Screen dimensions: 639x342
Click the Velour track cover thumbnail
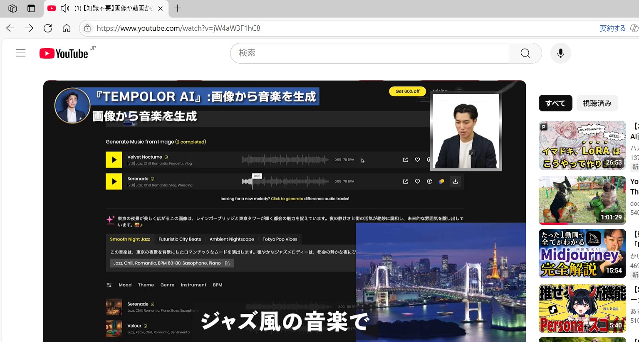pos(114,328)
